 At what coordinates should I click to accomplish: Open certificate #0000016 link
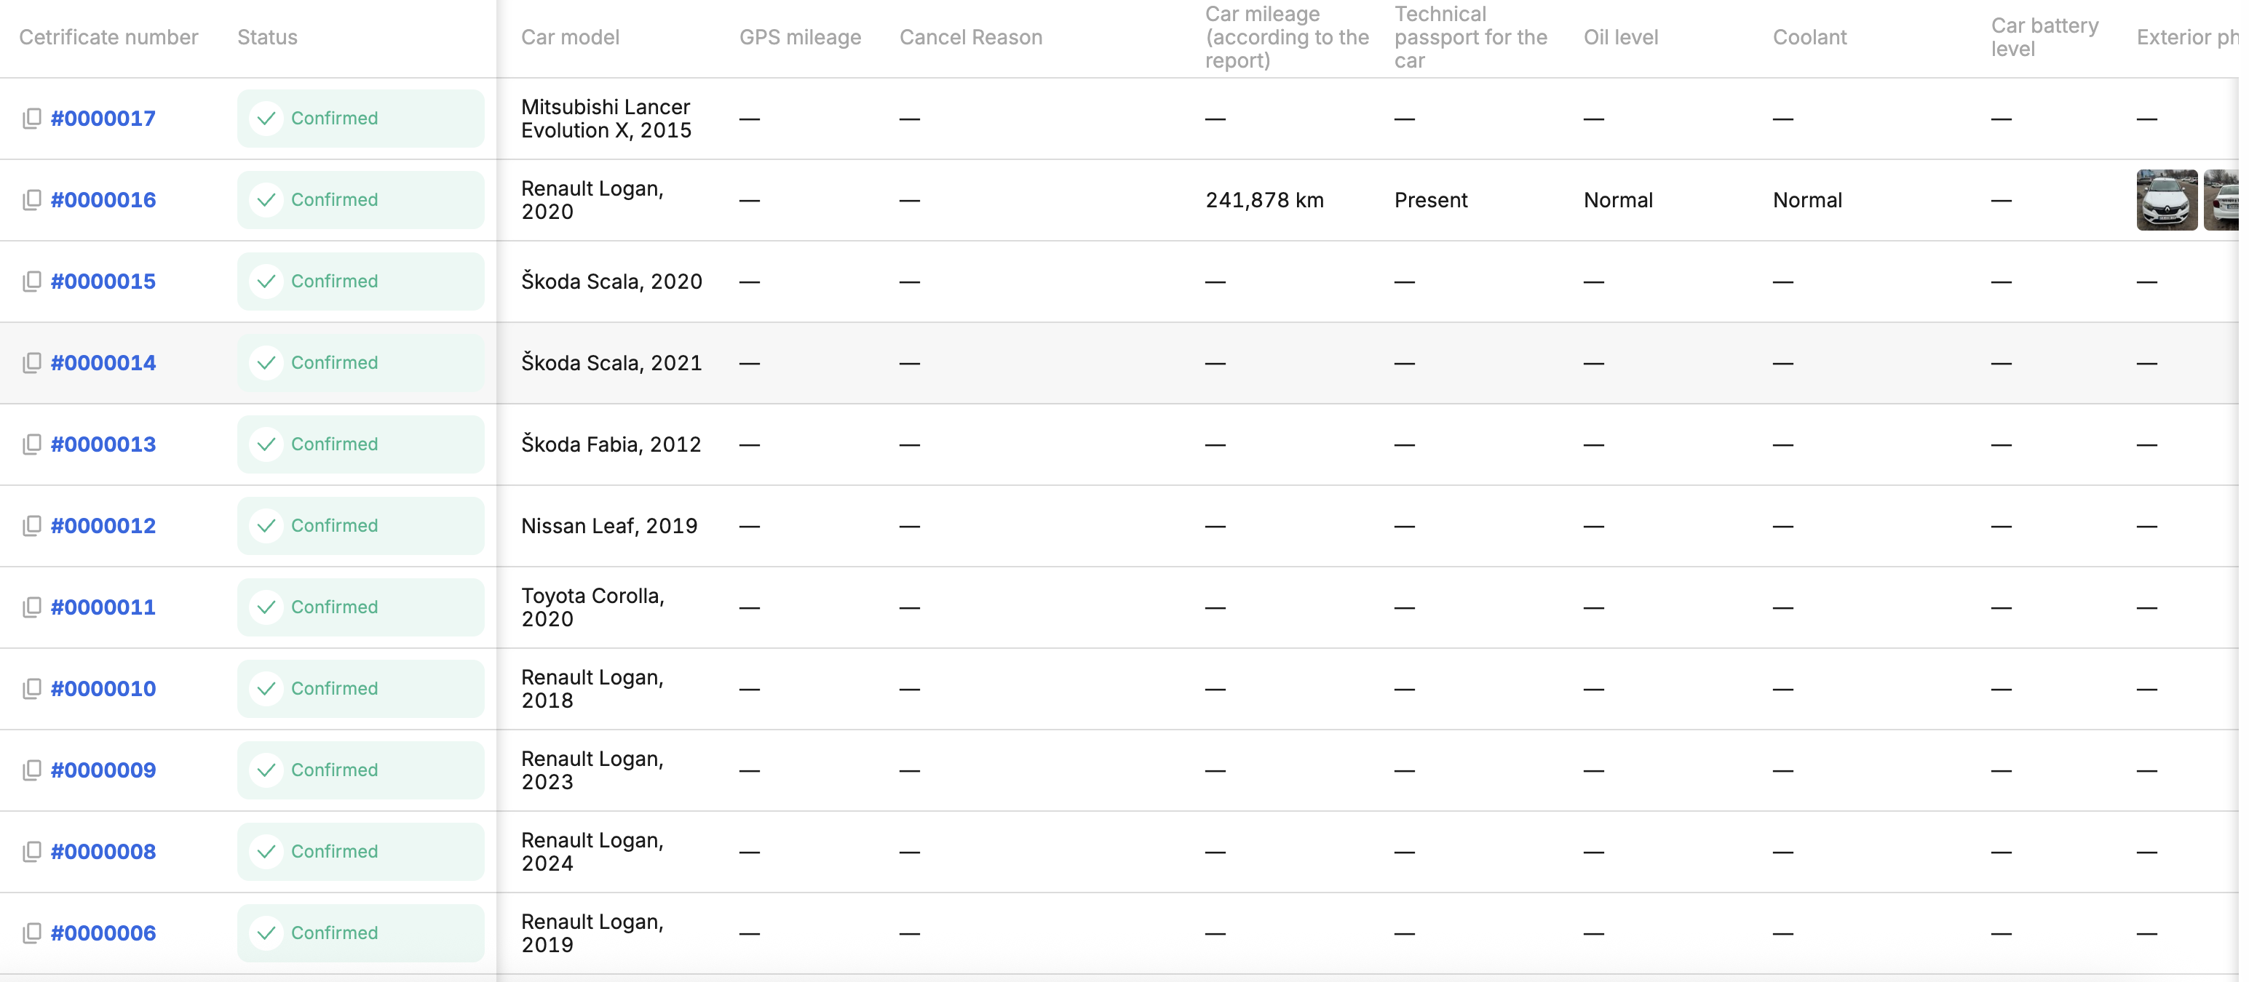(x=103, y=200)
